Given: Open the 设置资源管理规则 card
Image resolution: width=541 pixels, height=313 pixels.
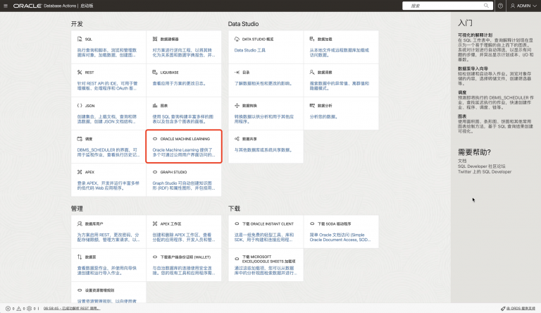Looking at the screenshot, I should (108, 293).
